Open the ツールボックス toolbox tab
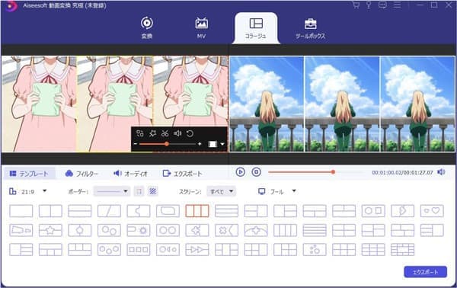Image resolution: width=457 pixels, height=288 pixels. 310,28
